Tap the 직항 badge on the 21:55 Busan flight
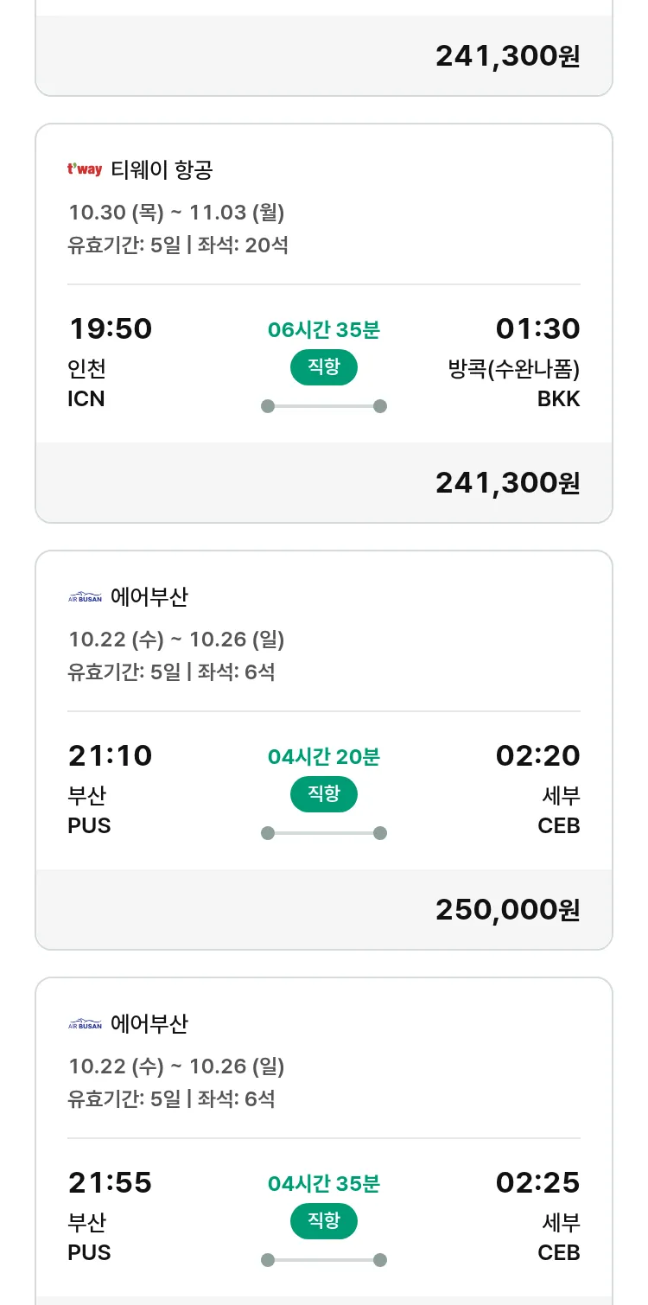Screen dimensions: 648x1305 tap(324, 1221)
